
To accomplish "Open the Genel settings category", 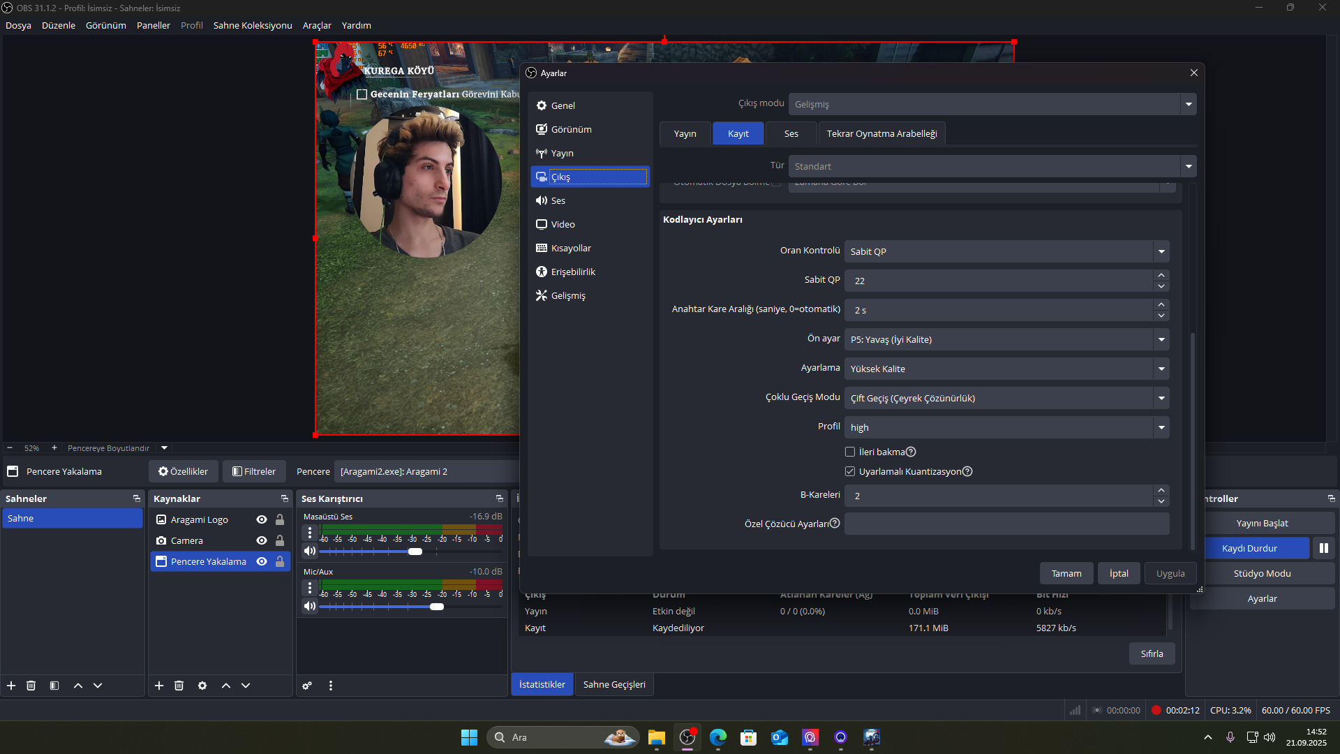I will click(590, 105).
